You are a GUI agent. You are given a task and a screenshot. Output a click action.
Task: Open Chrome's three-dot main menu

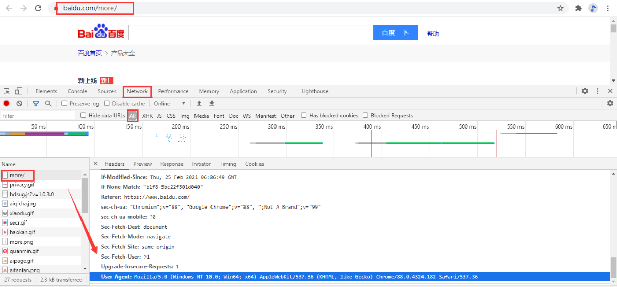point(609,8)
